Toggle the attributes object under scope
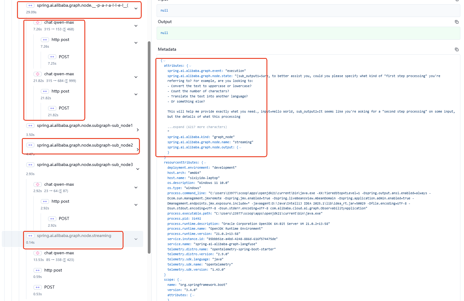The width and height of the screenshot is (464, 301). point(193,295)
